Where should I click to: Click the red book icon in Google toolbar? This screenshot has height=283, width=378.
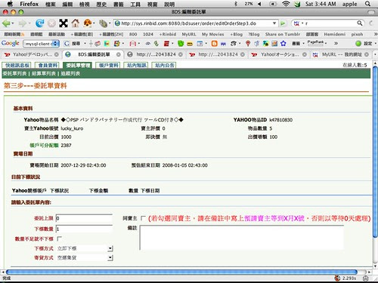[x=166, y=44]
